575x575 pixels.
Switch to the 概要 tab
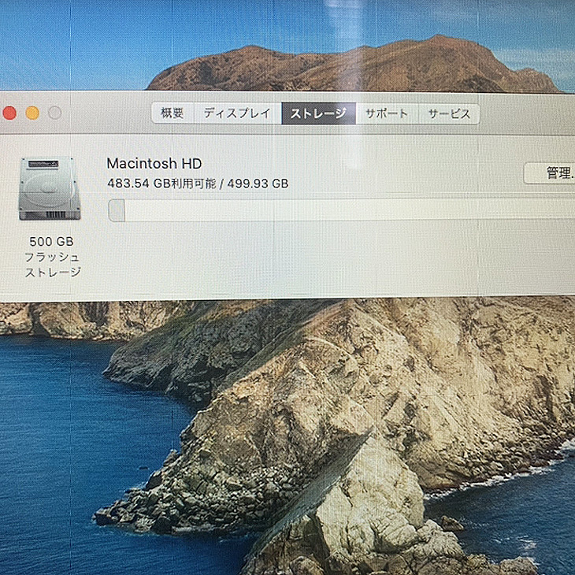pyautogui.click(x=172, y=113)
